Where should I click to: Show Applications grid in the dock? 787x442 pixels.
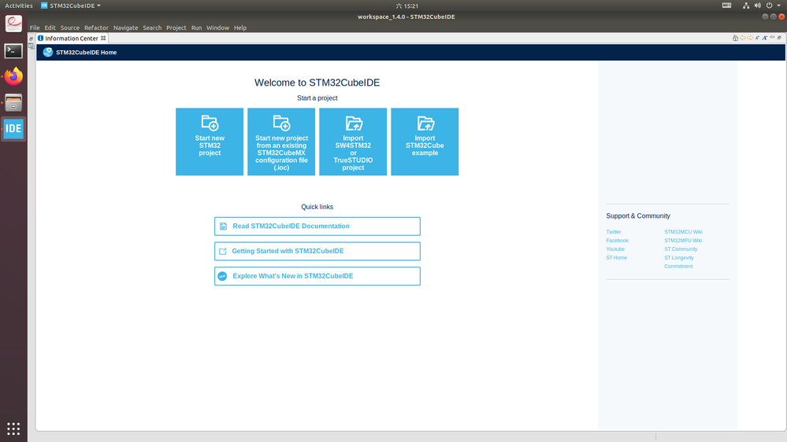tap(13, 429)
